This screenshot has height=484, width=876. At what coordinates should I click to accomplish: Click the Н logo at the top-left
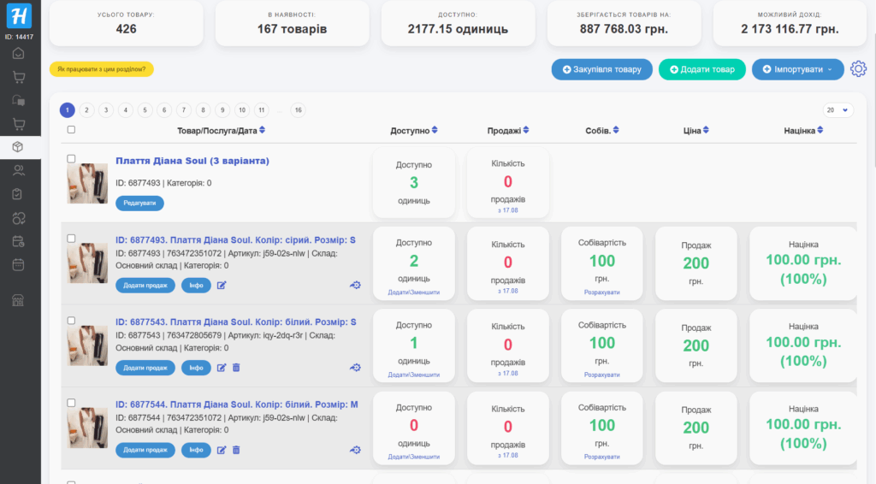click(18, 16)
